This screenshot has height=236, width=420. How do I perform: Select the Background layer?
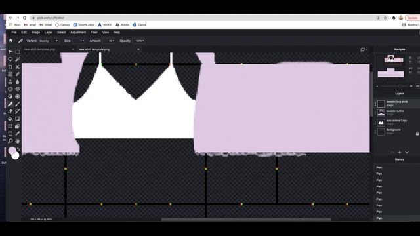(397, 132)
